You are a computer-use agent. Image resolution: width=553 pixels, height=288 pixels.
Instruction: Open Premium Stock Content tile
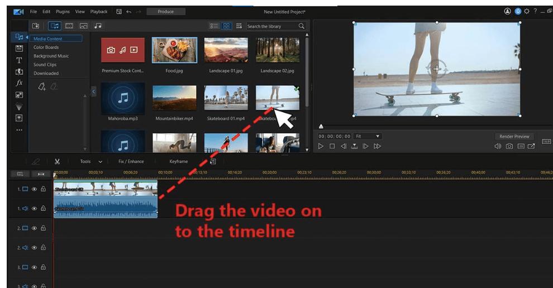click(123, 50)
